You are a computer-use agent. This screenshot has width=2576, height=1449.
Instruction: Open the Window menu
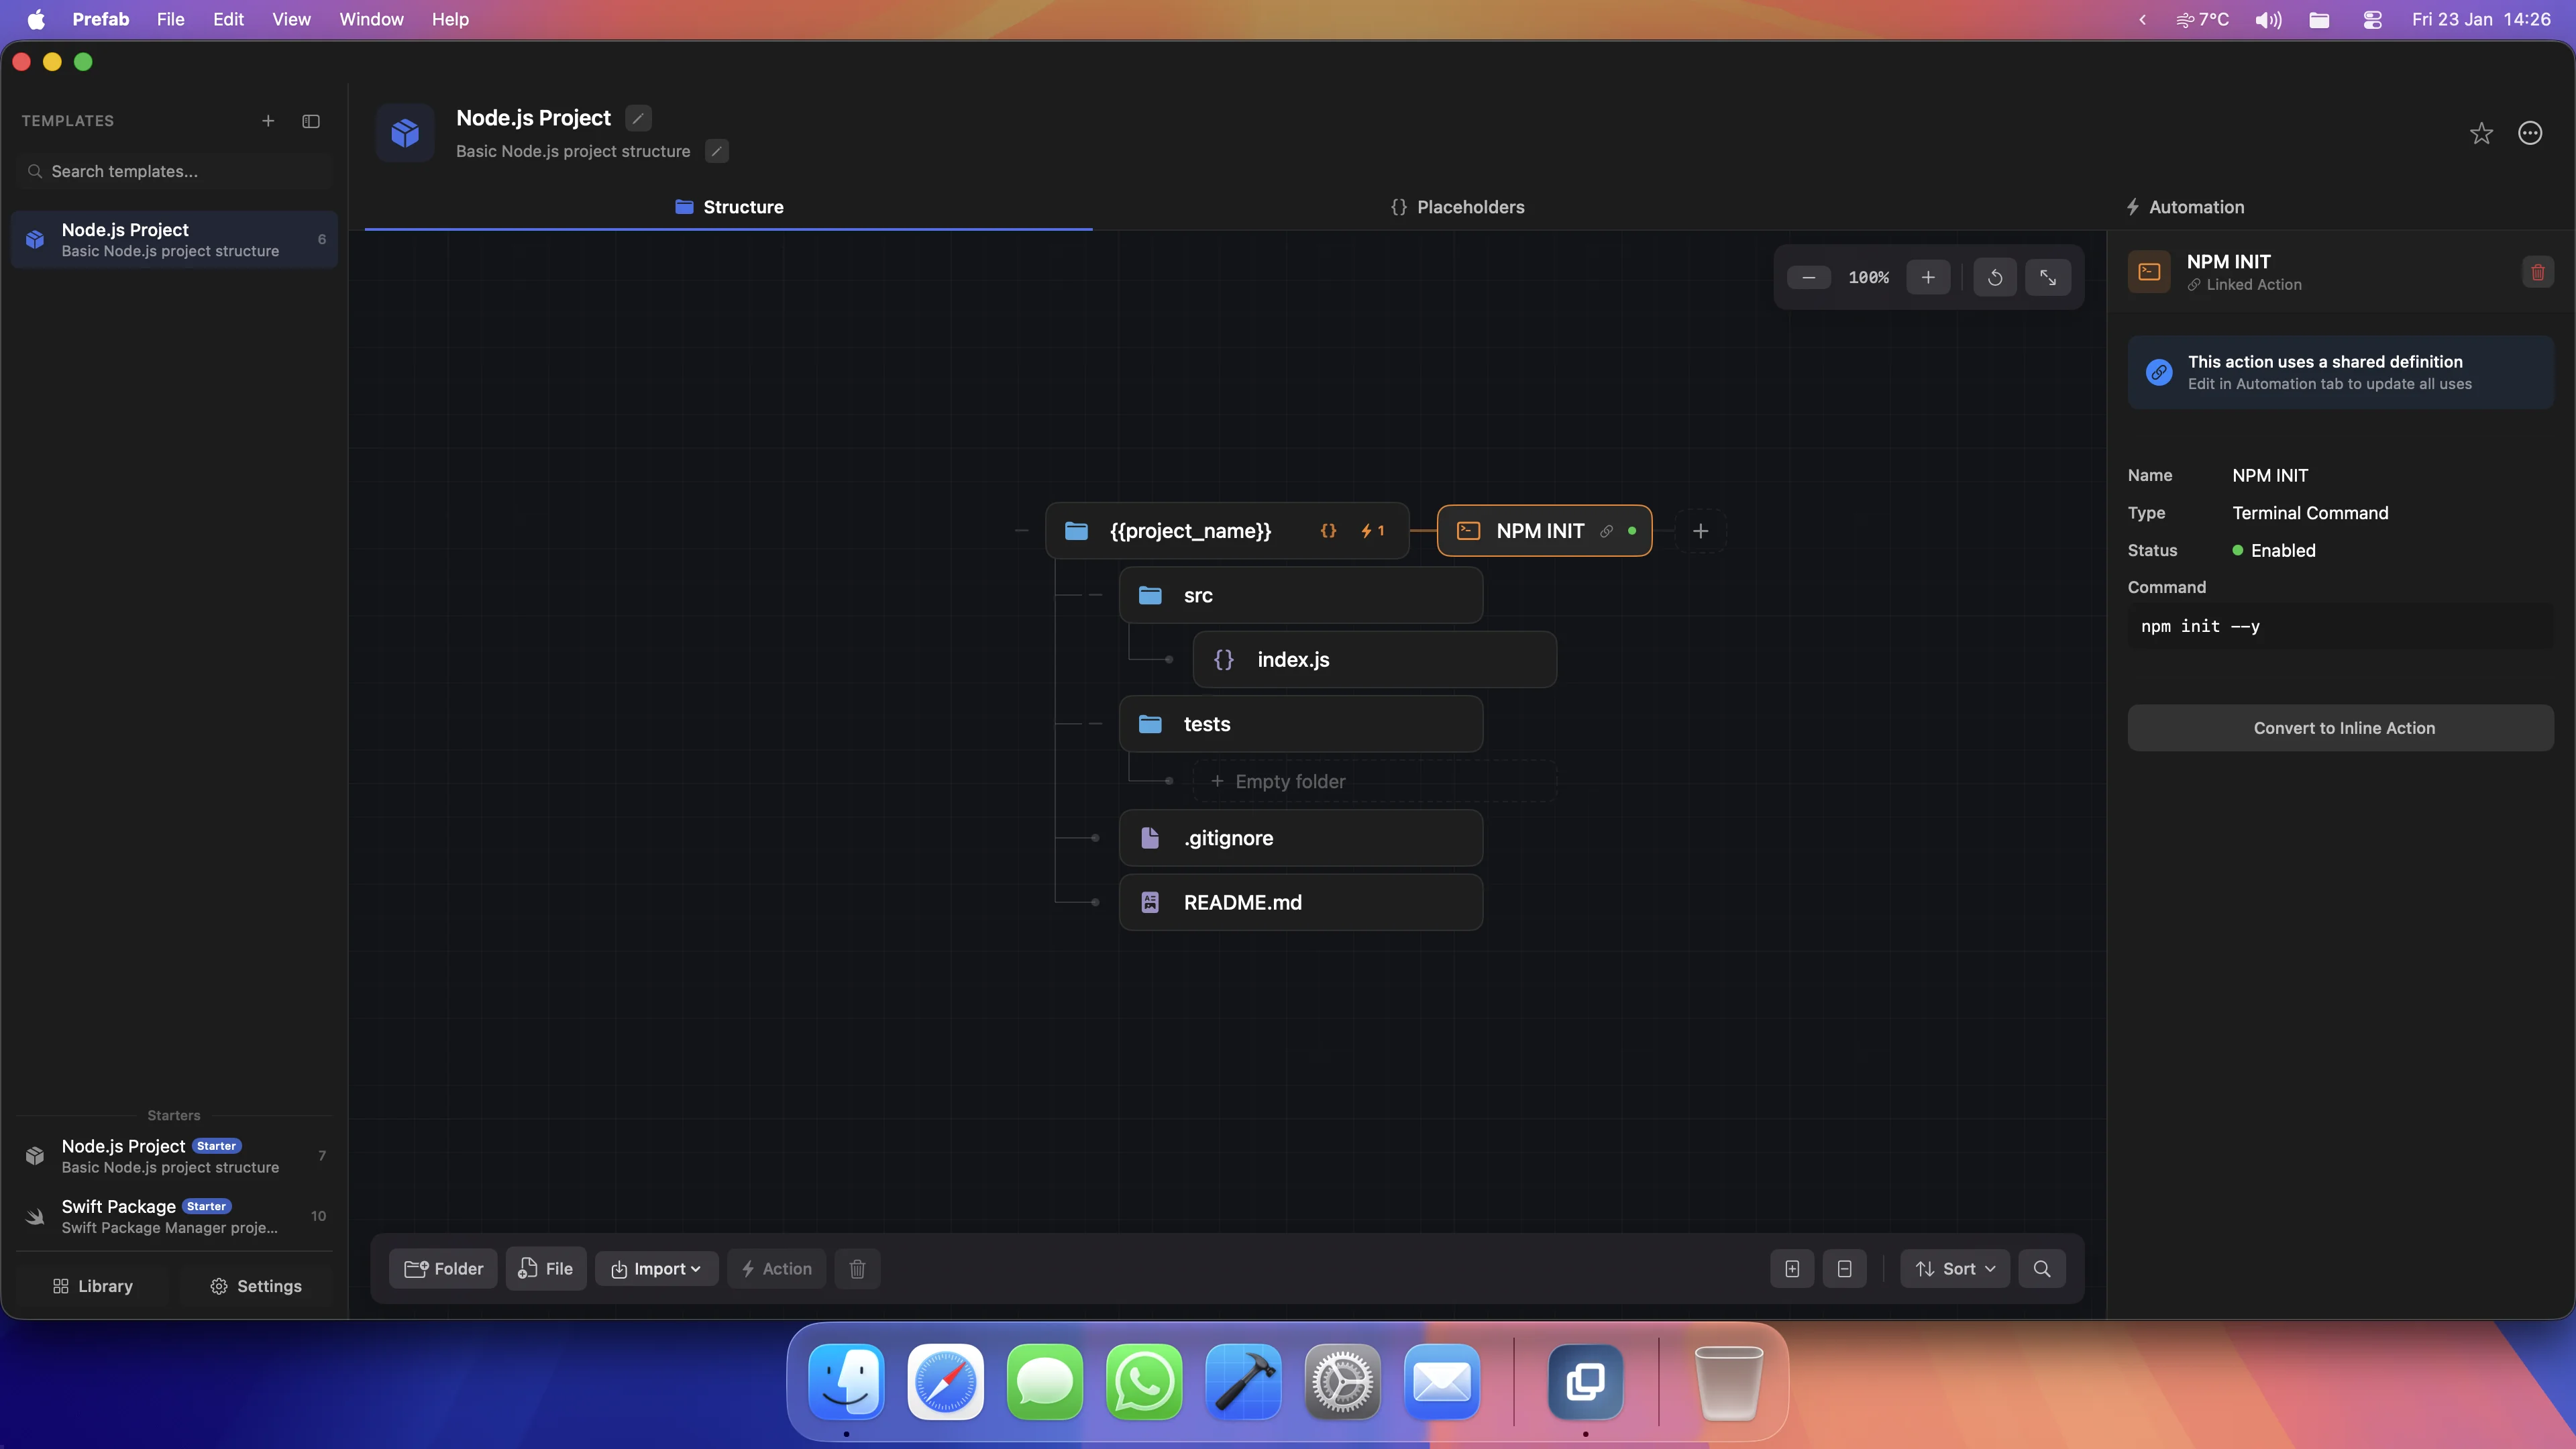(370, 19)
